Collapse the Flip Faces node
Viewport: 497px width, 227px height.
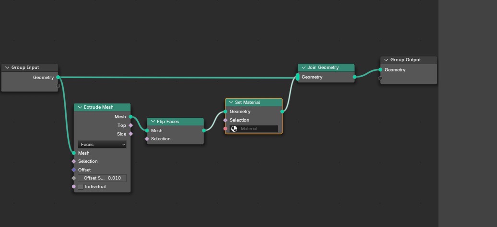tap(153, 122)
